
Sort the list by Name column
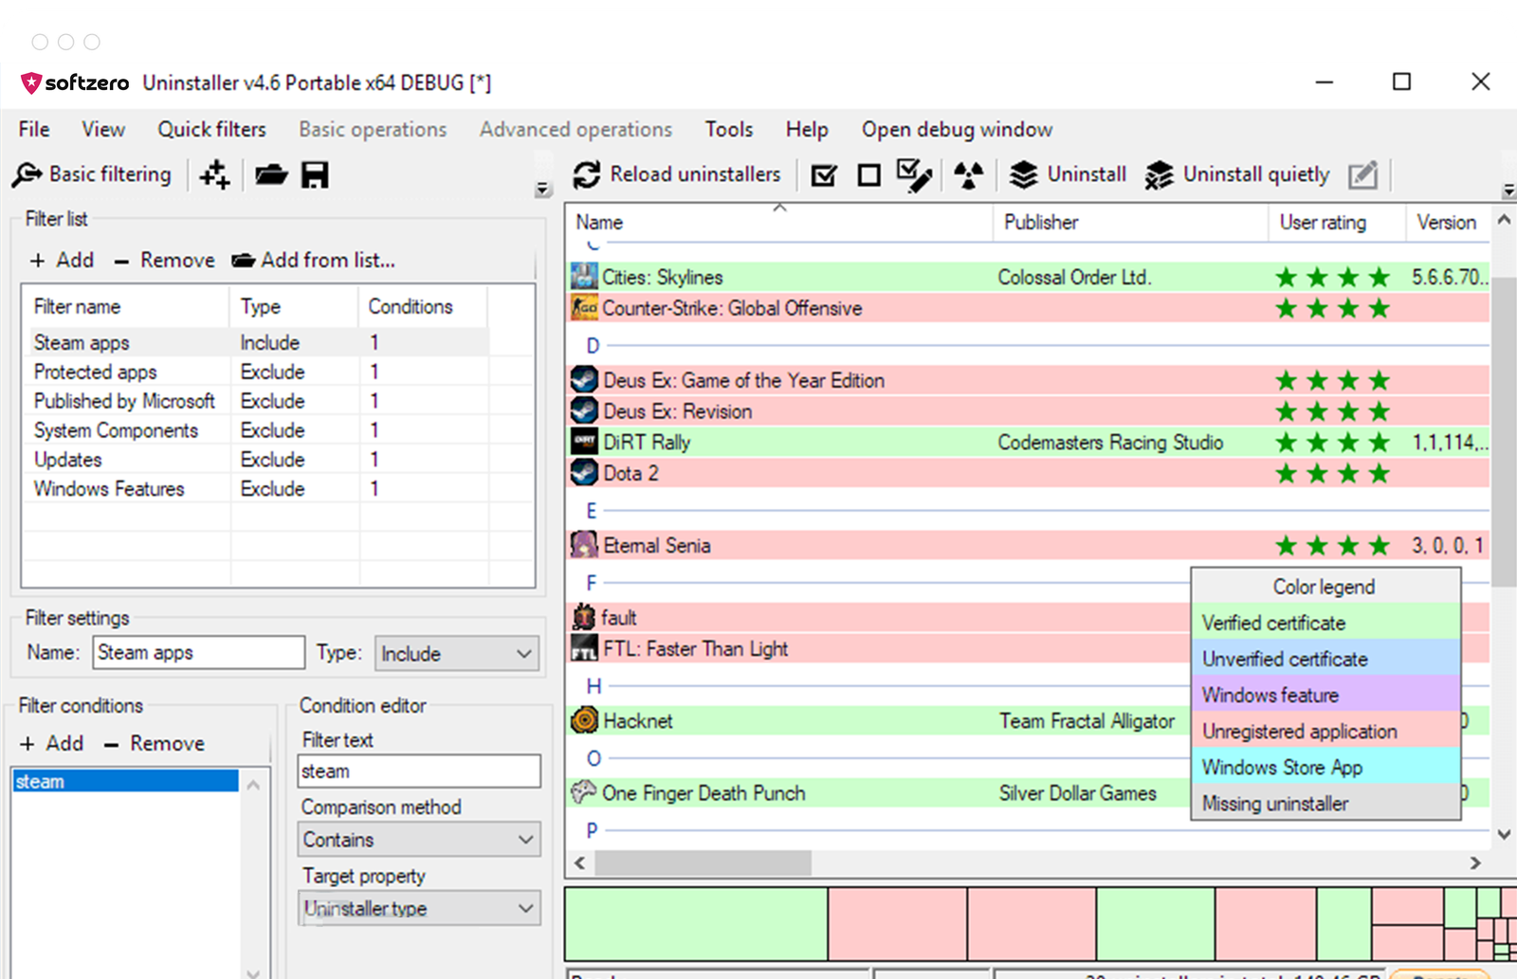[779, 222]
